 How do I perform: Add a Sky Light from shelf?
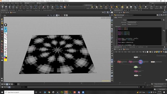[127, 7]
